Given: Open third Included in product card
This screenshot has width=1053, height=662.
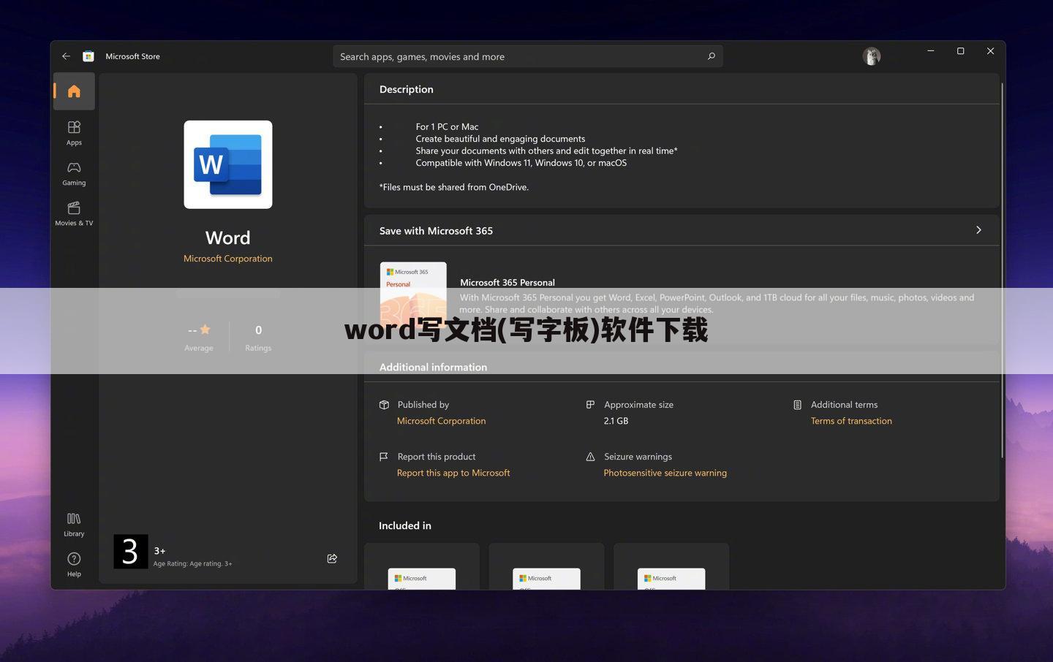Looking at the screenshot, I should 671,566.
